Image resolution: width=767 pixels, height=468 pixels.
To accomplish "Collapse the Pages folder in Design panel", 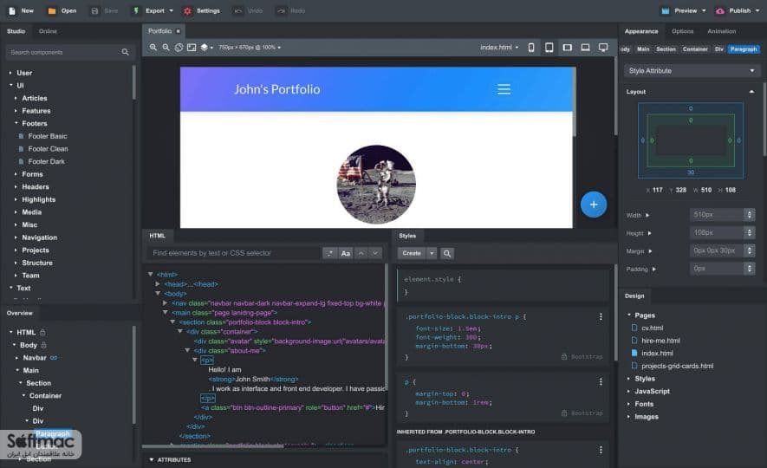I will (x=628, y=315).
